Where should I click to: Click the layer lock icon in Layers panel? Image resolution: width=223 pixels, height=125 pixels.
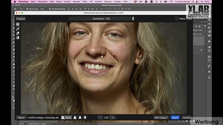[201, 50]
